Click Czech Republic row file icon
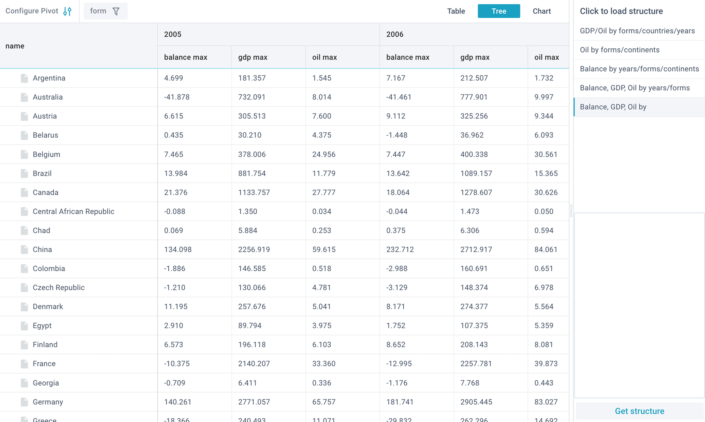705x422 pixels. coord(24,287)
